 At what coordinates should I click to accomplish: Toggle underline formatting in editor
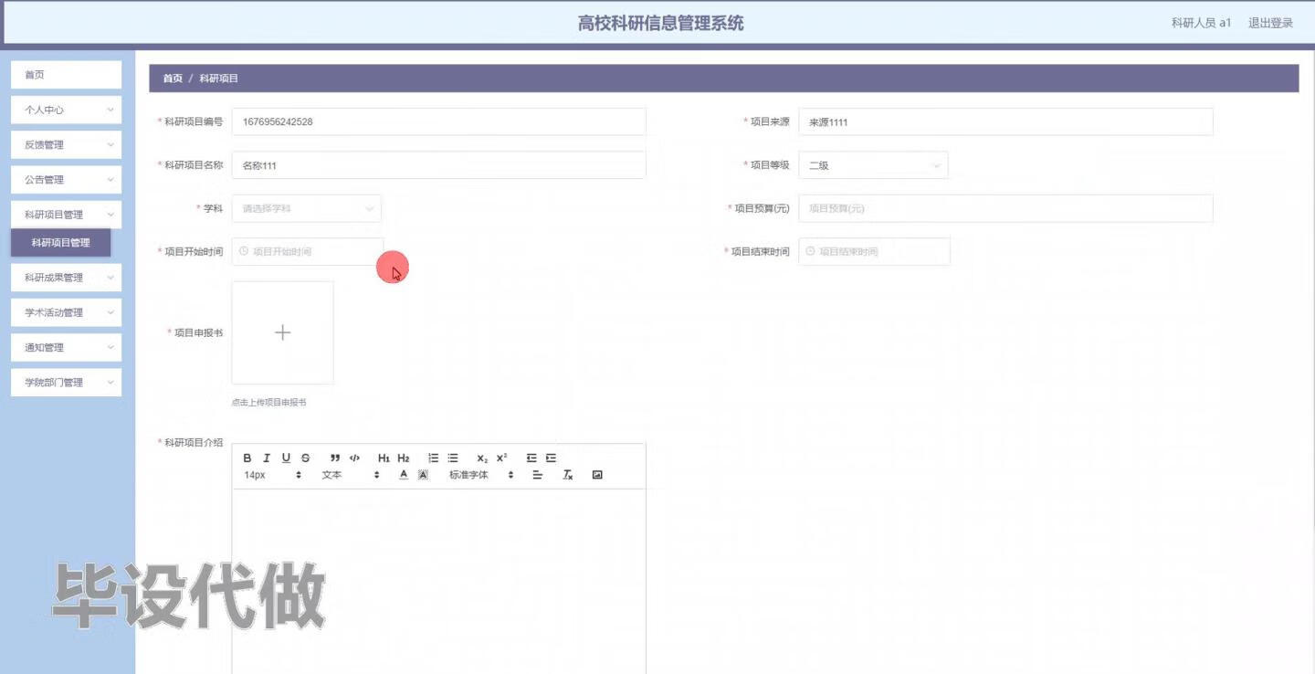(x=286, y=458)
